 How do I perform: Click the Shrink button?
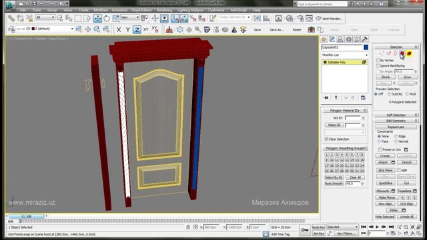[386, 77]
